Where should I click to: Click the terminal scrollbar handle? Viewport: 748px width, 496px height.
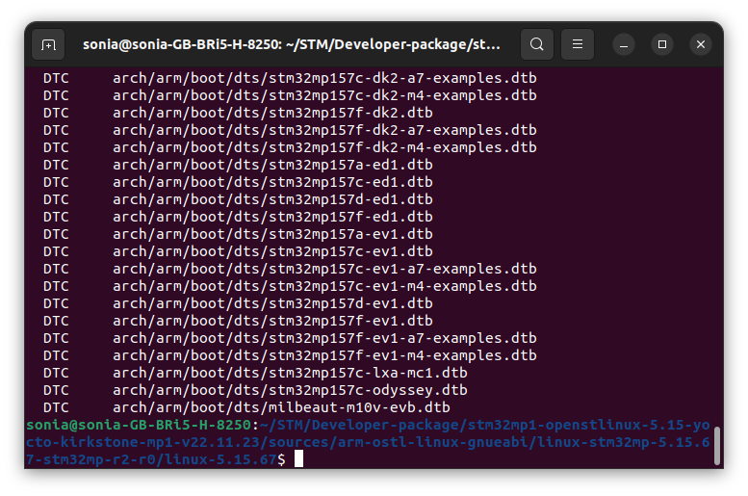point(716,445)
